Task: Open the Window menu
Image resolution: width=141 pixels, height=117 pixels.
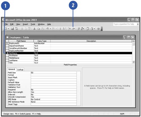Action: (41, 24)
